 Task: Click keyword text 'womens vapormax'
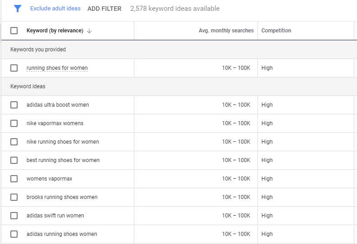[50, 179]
